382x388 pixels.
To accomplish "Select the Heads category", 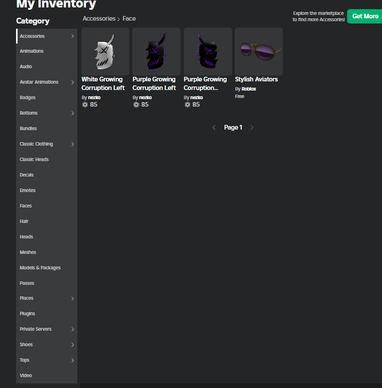I will pos(47,237).
